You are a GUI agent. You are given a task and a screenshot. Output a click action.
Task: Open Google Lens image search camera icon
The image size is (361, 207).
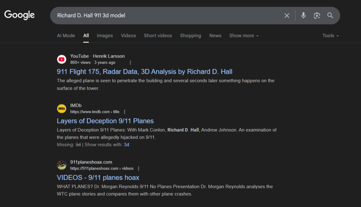coord(317,15)
